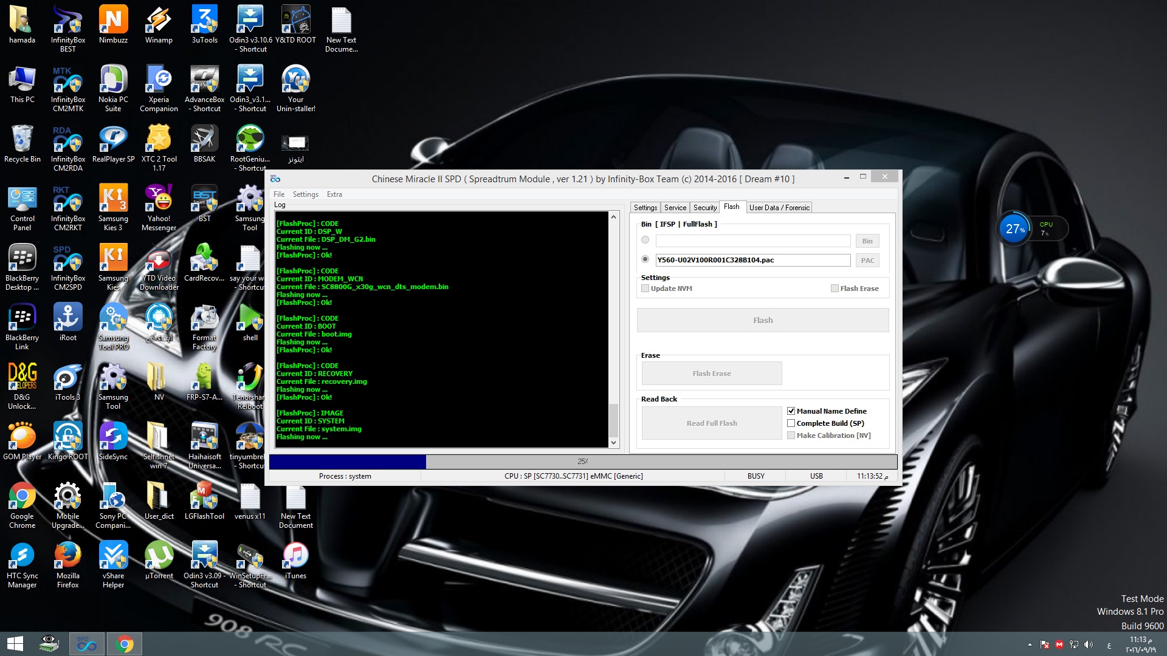Open the LGFlashTool desktop icon
Screen dimensions: 1167x656
coord(204,501)
